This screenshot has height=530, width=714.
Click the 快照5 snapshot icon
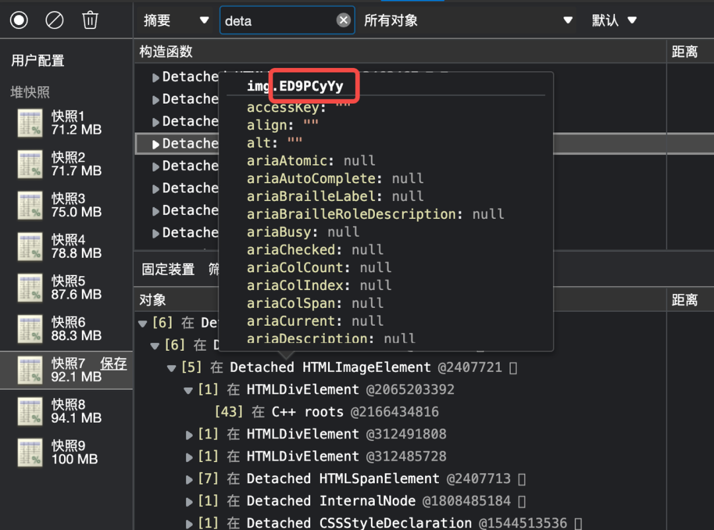pos(30,287)
